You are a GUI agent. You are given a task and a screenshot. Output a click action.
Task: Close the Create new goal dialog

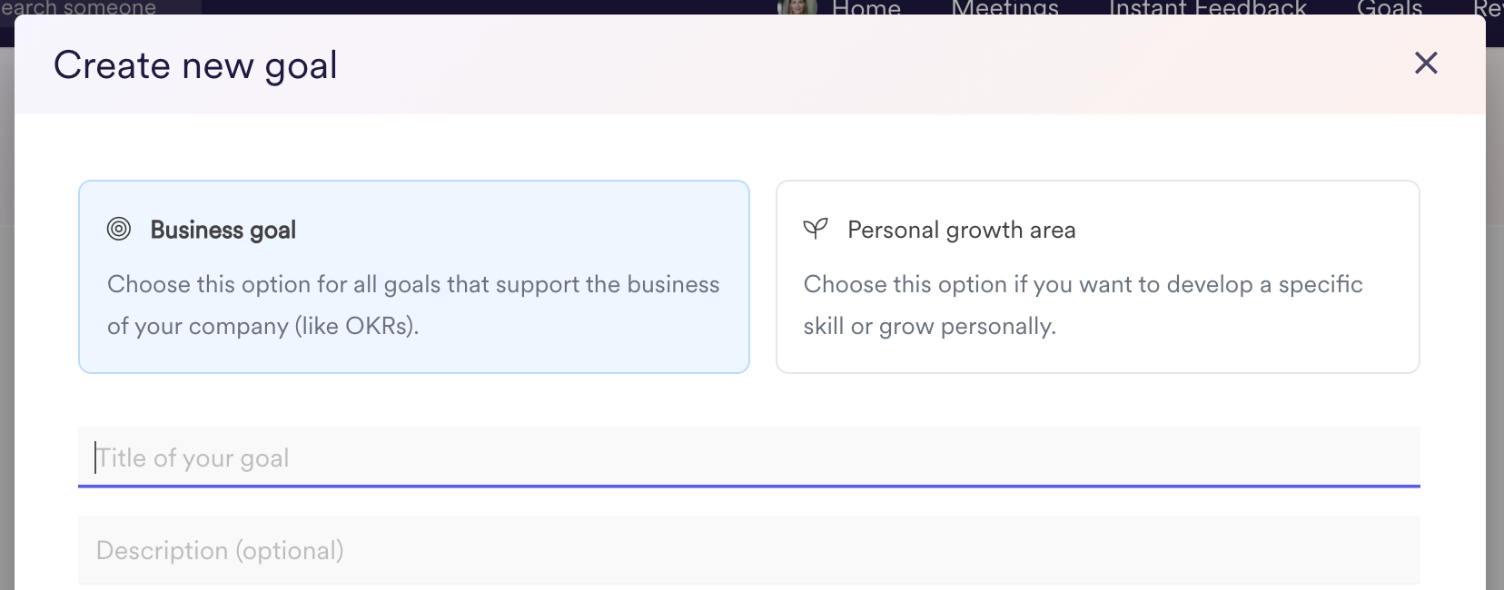pos(1426,63)
